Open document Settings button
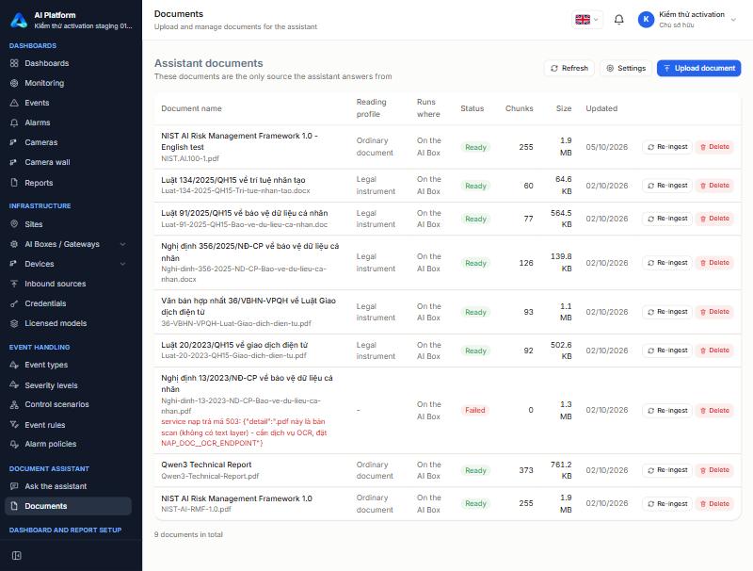This screenshot has height=571, width=753. point(626,68)
